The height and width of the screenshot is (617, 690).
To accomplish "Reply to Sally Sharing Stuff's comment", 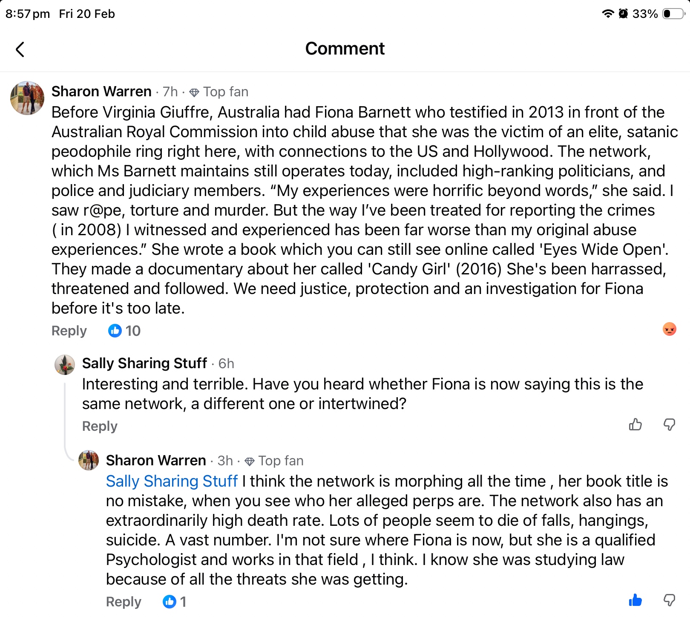I will 100,426.
